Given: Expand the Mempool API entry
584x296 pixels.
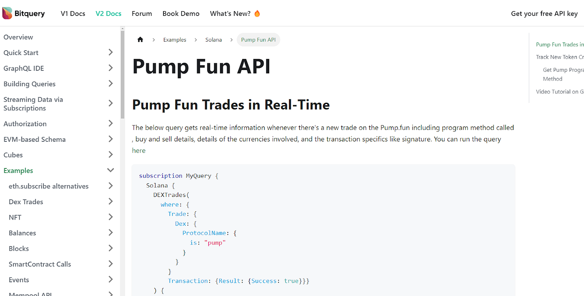Looking at the screenshot, I should 111,293.
